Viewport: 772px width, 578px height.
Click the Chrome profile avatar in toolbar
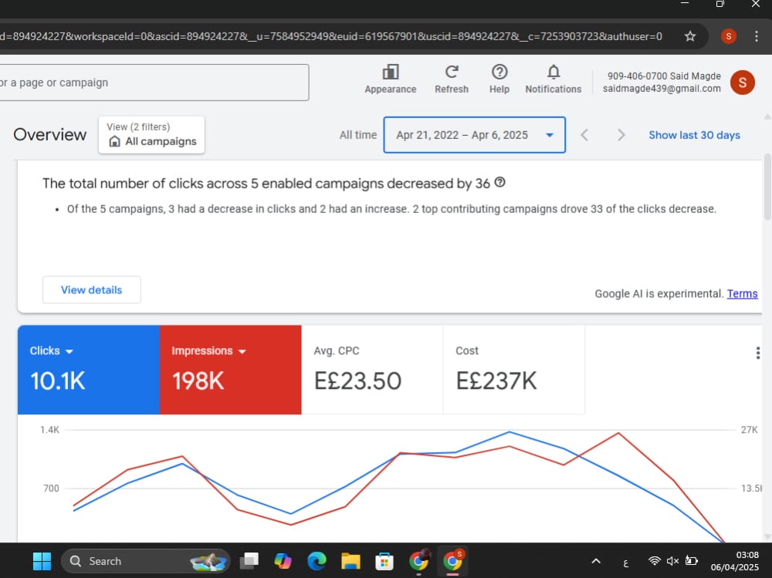(x=728, y=36)
